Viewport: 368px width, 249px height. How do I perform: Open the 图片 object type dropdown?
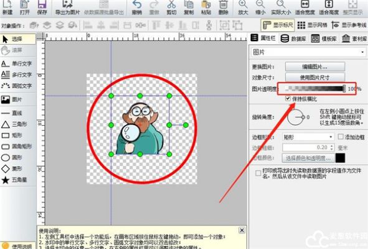coord(308,52)
